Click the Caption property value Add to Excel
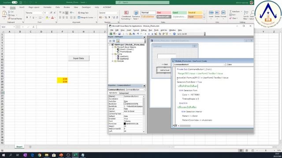The height and width of the screenshot is (158, 282). coord(133,111)
